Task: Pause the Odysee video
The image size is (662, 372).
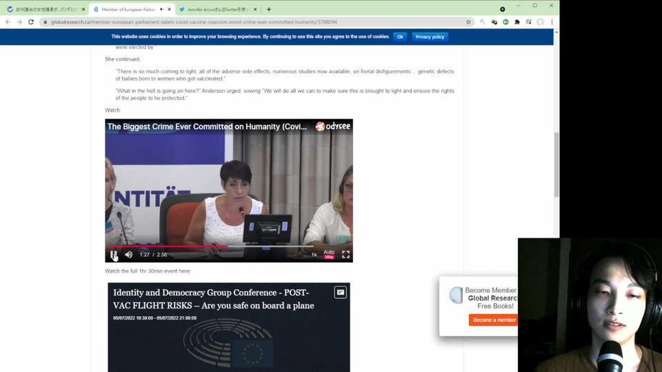Action: (x=114, y=254)
